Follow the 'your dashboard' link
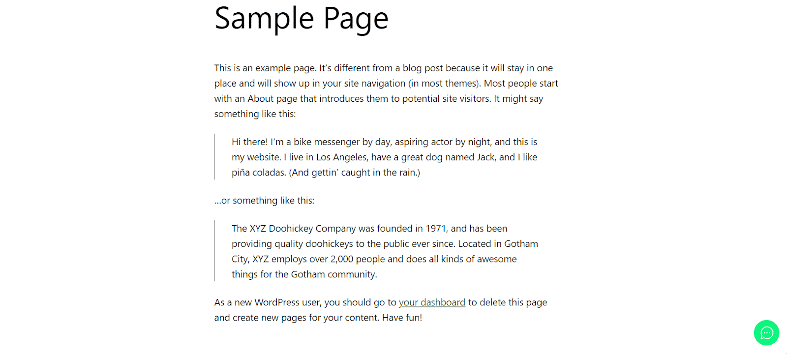Viewport: 787px width, 354px height. (x=432, y=302)
